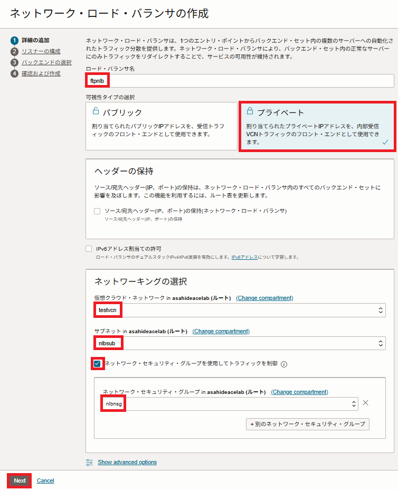Viewport: 398px width, 490px height.
Task: Uncheck network security group traffic control checkbox
Action: (x=97, y=364)
